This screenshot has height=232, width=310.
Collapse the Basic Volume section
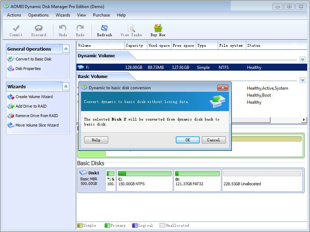303,80
